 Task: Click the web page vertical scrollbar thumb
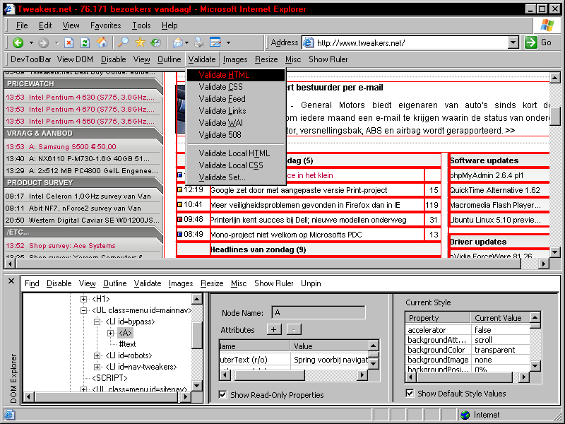[x=555, y=116]
